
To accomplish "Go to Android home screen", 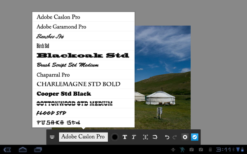I will (23, 149).
